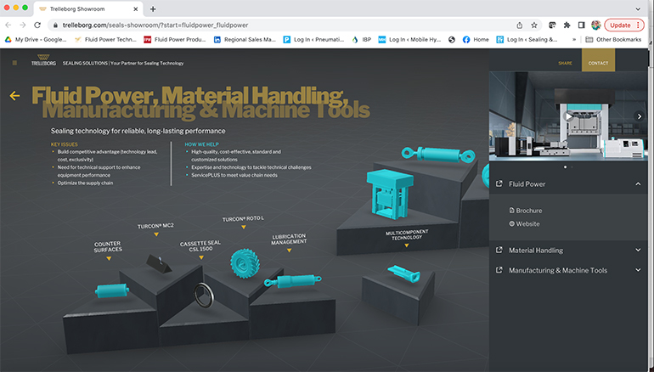Reload the page in browser
This screenshot has width=654, height=372.
[37, 25]
